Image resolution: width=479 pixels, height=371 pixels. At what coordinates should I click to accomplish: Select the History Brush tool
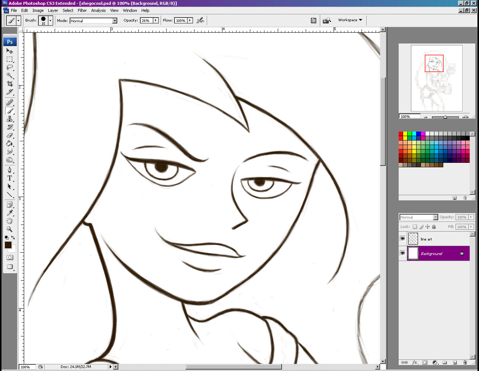[x=10, y=127]
